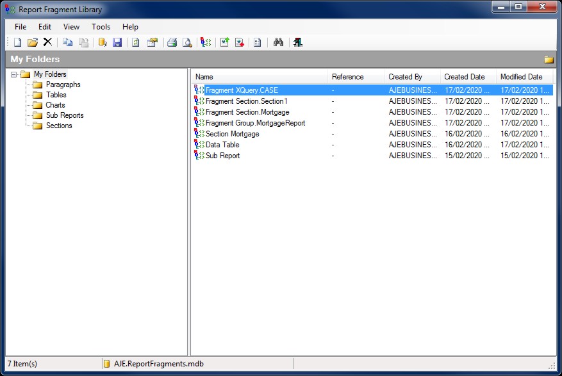
Task: Click the Exit door toolbar icon
Action: 298,42
